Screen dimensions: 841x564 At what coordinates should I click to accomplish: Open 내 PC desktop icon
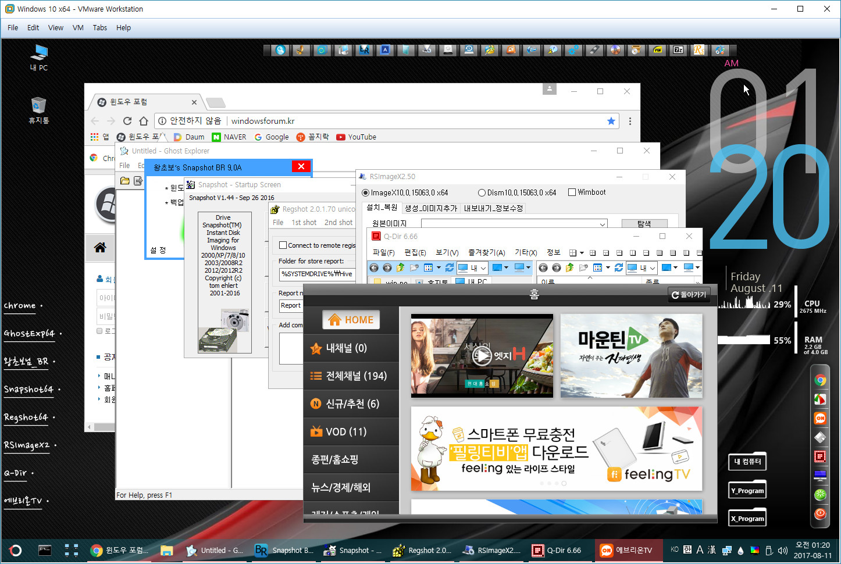39,57
